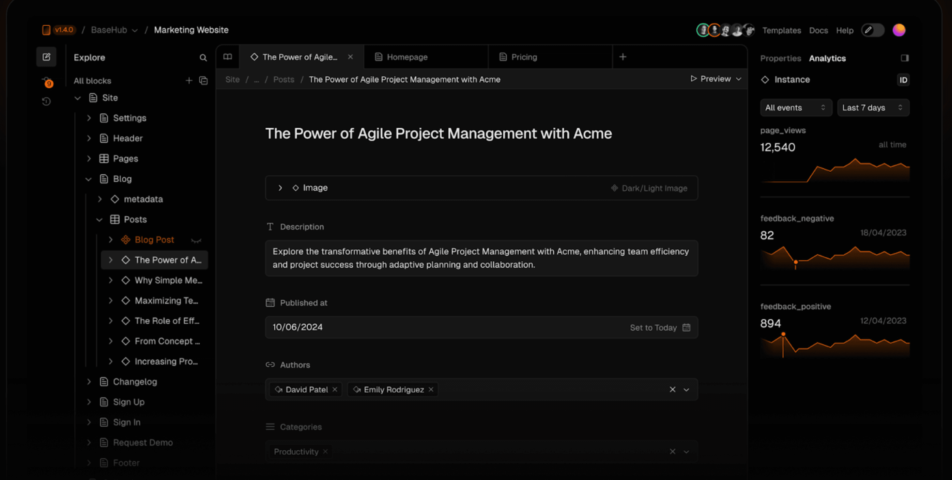952x480 pixels.
Task: Switch to the Properties tab
Action: click(780, 58)
